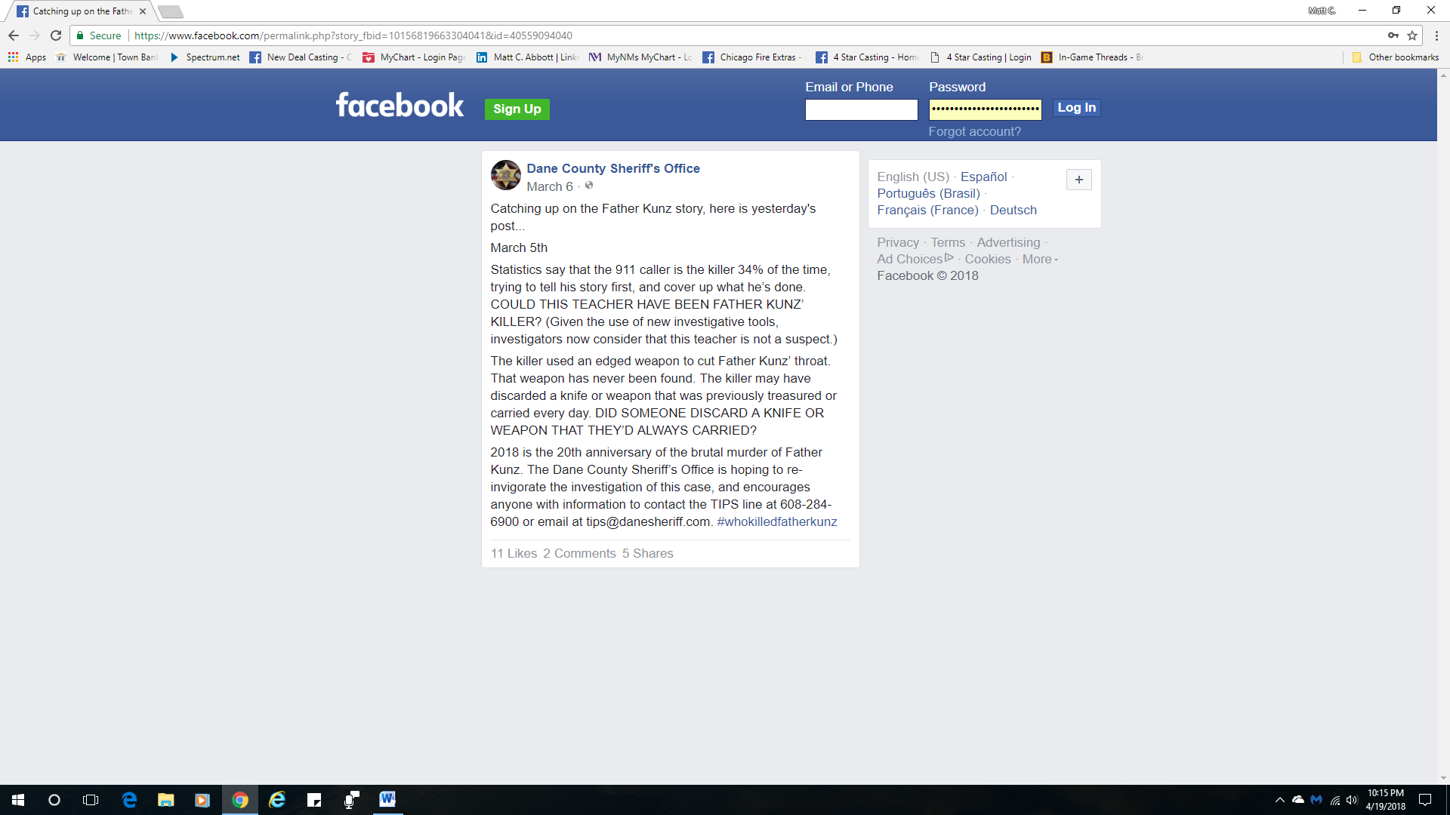1450x815 pixels.
Task: Open the Word icon in the taskbar
Action: click(387, 799)
